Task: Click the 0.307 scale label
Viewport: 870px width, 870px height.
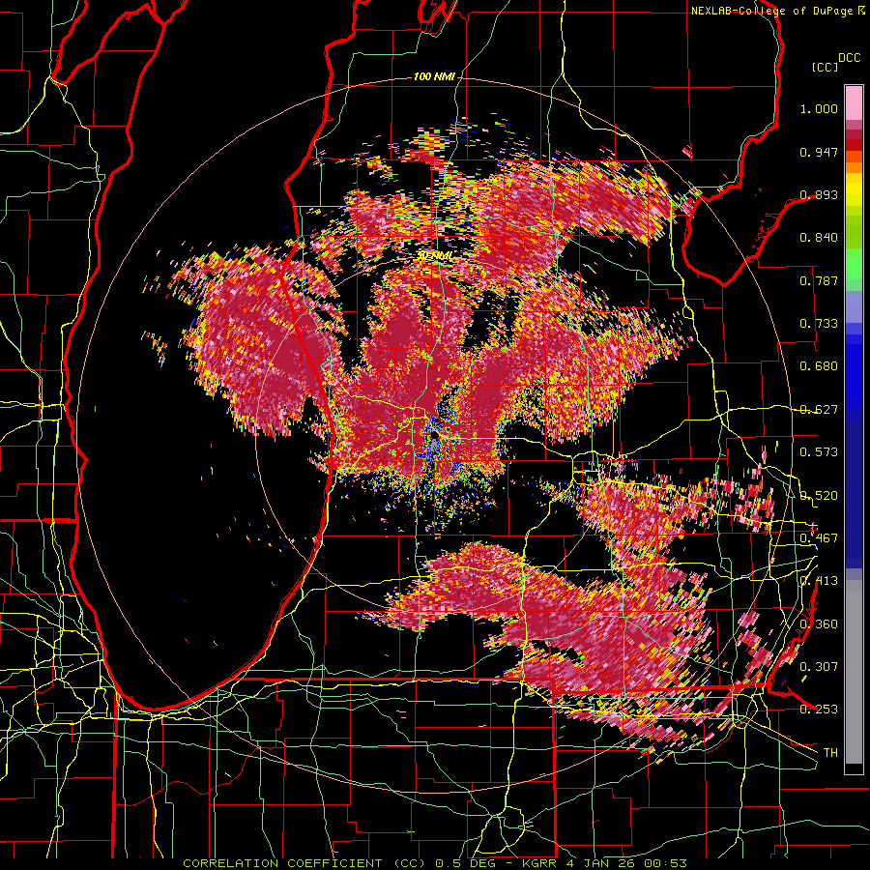Action: click(x=819, y=666)
